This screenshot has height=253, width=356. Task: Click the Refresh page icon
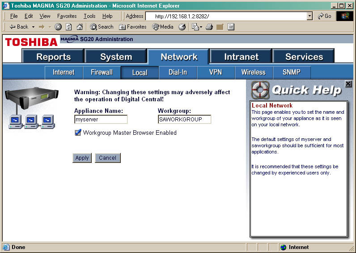pyautogui.click(x=68, y=27)
